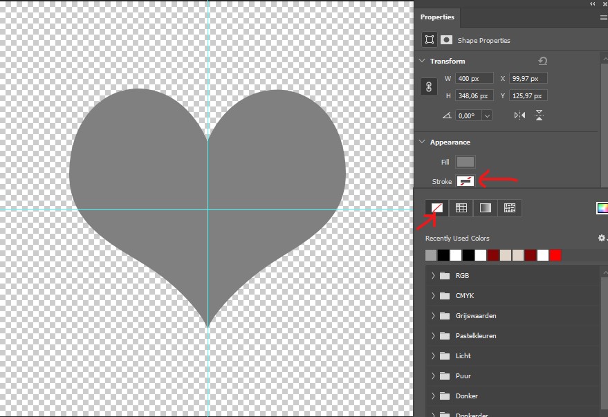608x417 pixels.
Task: Switch to the Masks properties icon
Action: [446, 39]
